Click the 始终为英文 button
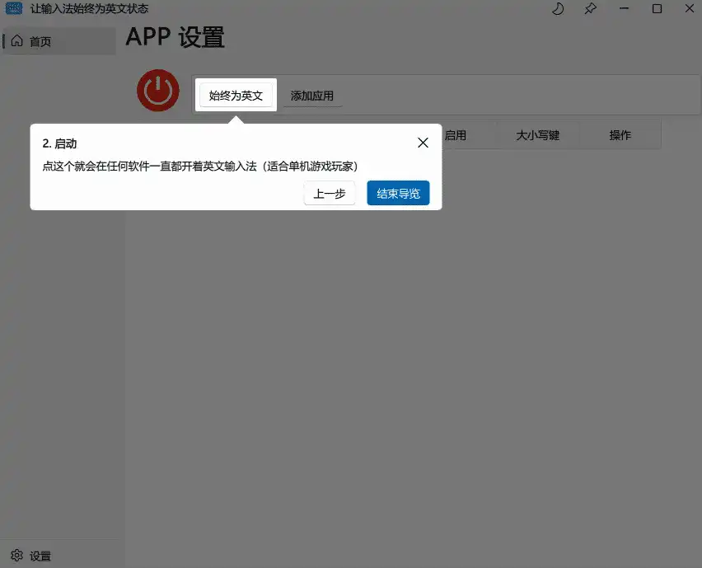 pyautogui.click(x=236, y=96)
